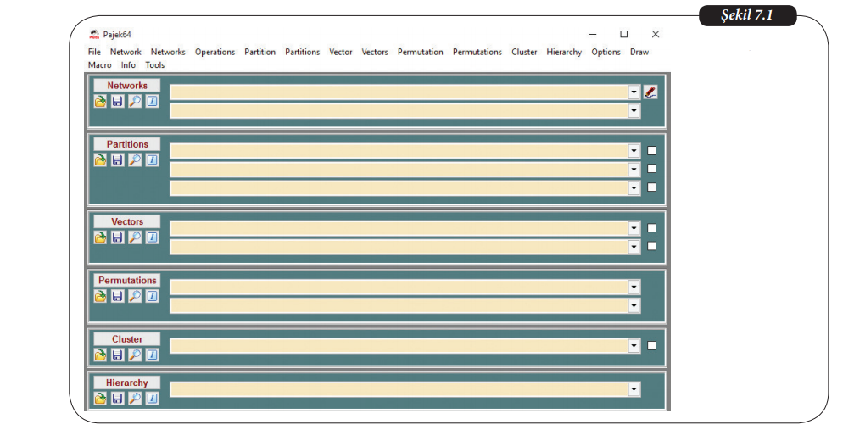The height and width of the screenshot is (430, 854).
Task: Click the red pencil edit network icon
Action: 650,92
